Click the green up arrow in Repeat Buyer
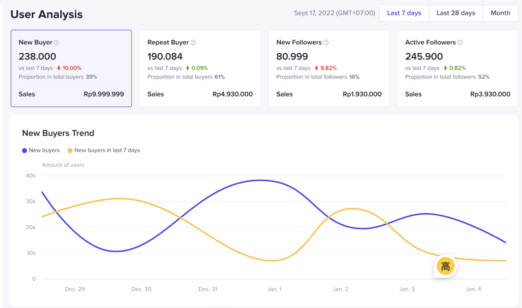 (x=188, y=68)
